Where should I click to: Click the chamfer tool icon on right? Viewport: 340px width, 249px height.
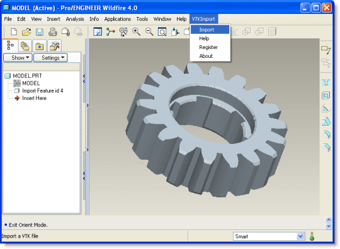(x=326, y=147)
